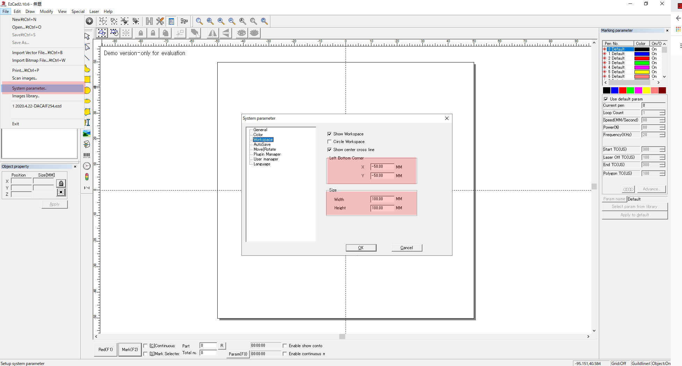Click the lock aspect ratio icon in Object property
The image size is (682, 366).
(61, 184)
